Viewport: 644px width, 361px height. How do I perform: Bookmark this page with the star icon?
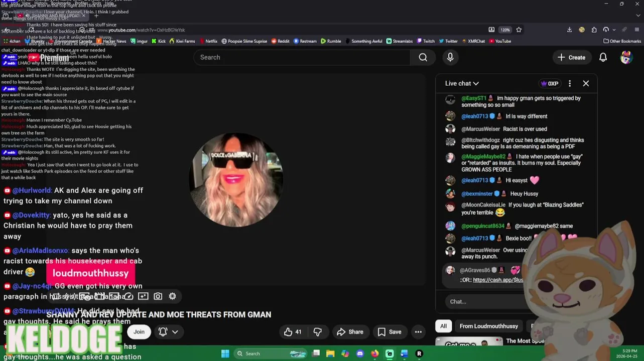[519, 30]
